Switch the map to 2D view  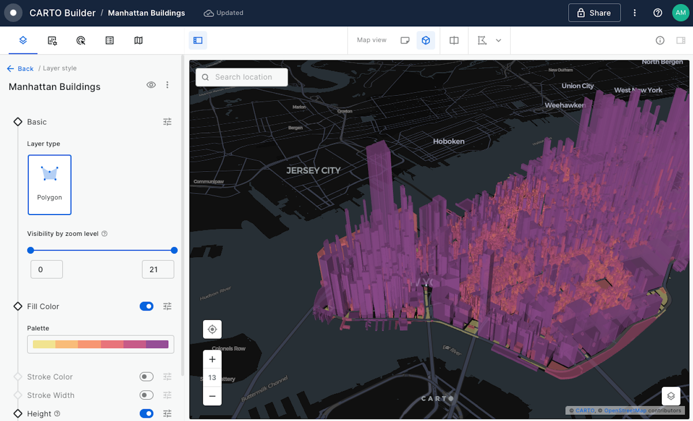pyautogui.click(x=405, y=40)
